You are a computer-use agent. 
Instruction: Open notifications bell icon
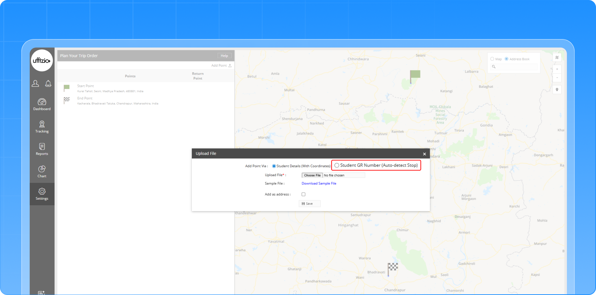48,83
